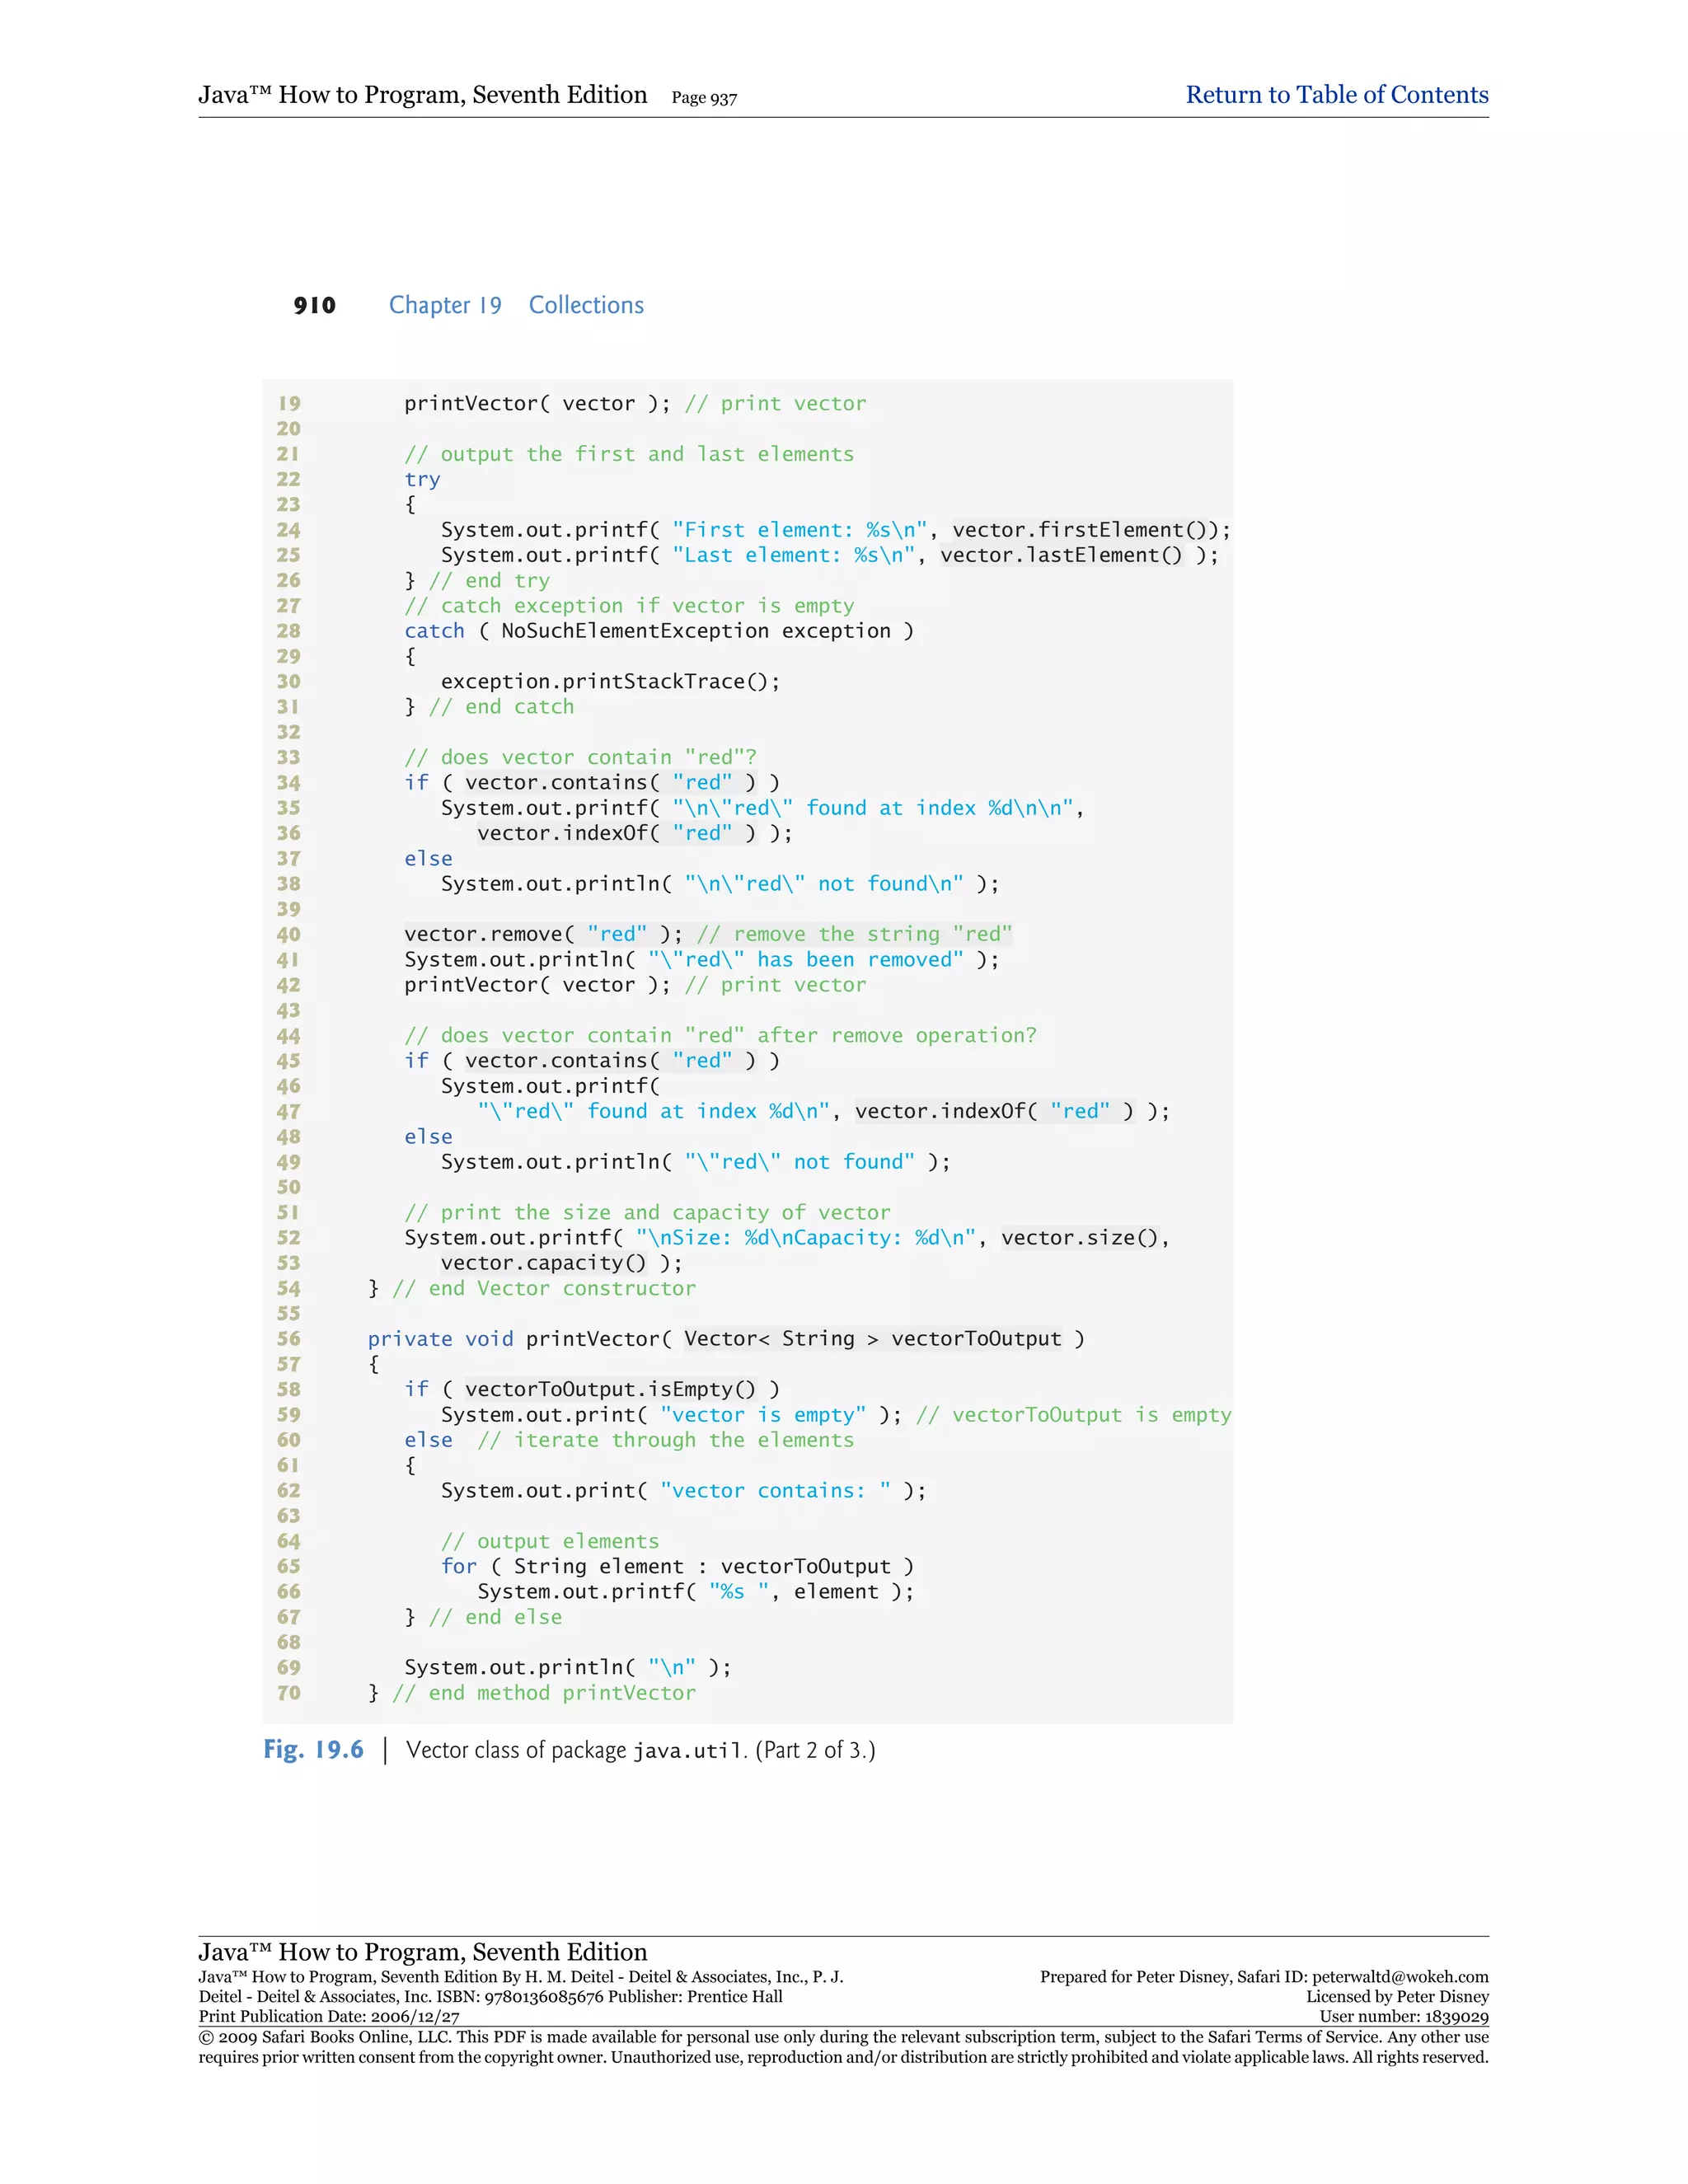The image size is (1688, 2184).
Task: Click the page number 910
Action: (x=314, y=305)
